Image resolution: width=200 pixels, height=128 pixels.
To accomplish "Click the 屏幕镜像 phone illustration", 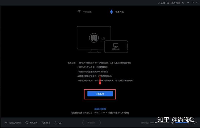I will tap(116, 47).
